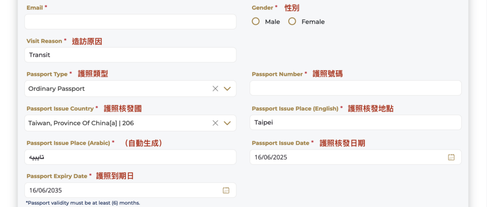Click the Email input field
This screenshot has width=487, height=207.
130,22
